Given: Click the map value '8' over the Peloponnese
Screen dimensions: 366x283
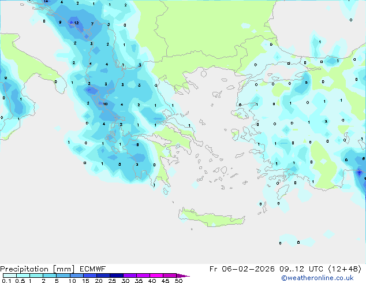Looking at the screenshot, I should [138, 145].
